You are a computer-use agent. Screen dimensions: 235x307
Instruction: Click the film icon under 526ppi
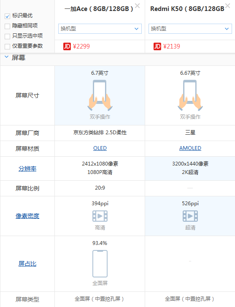[190, 216]
